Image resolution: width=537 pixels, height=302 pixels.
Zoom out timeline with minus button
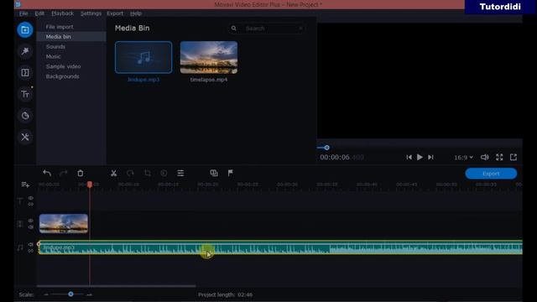point(46,294)
